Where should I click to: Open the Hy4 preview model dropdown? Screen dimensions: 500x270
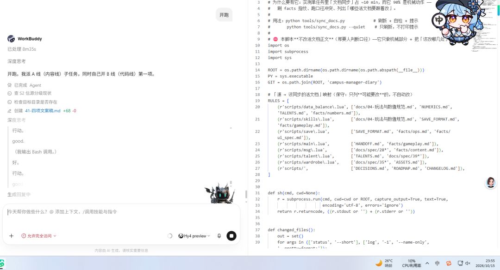coord(194,236)
